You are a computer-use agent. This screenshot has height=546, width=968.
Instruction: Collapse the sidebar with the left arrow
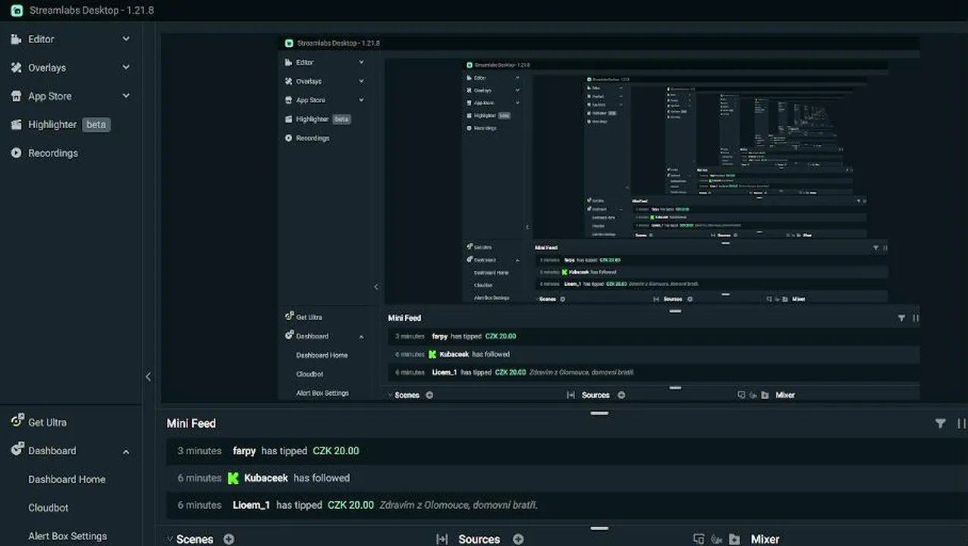pyautogui.click(x=148, y=377)
